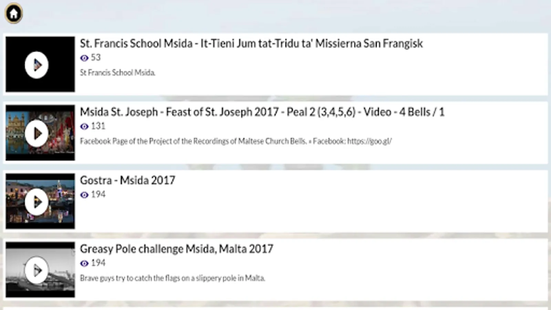Click the Facebook goo.gl link description text

pyautogui.click(x=236, y=141)
